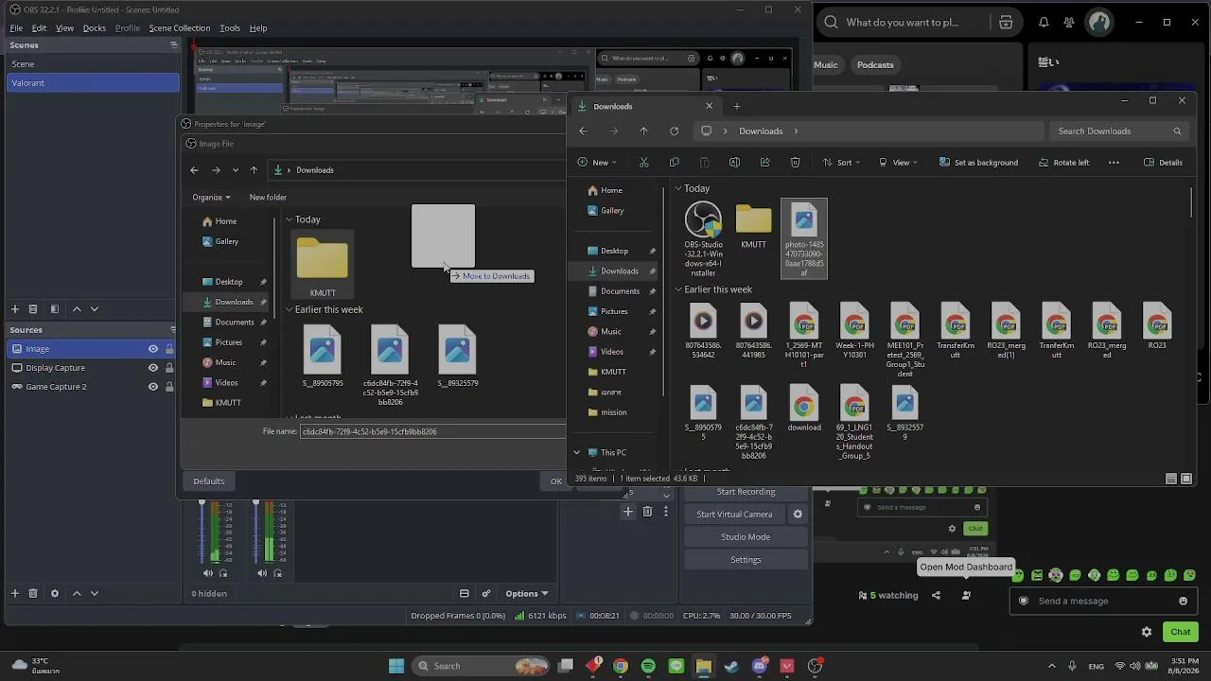Toggle monitoring on first mixer channel

(223, 573)
